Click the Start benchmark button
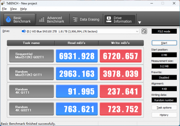This screenshot has height=126, width=180. coord(164,43)
